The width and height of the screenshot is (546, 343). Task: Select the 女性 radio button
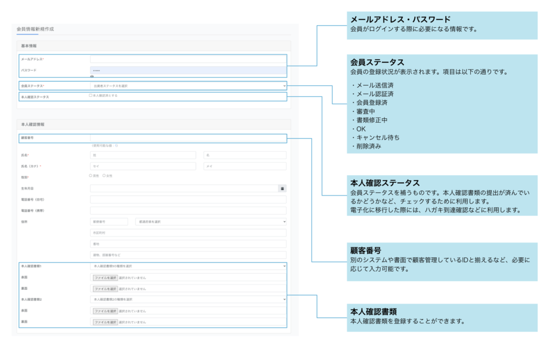(104, 176)
